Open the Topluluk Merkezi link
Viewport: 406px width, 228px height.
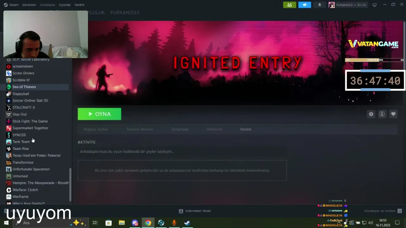coord(140,129)
